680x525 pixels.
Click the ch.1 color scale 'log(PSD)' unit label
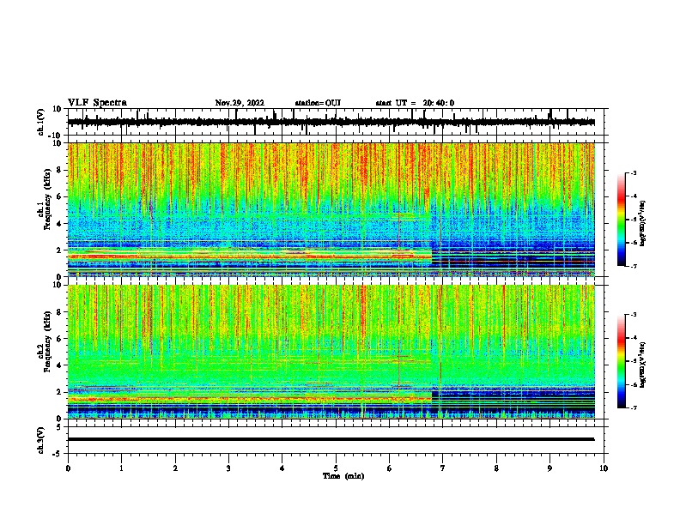[x=643, y=223]
